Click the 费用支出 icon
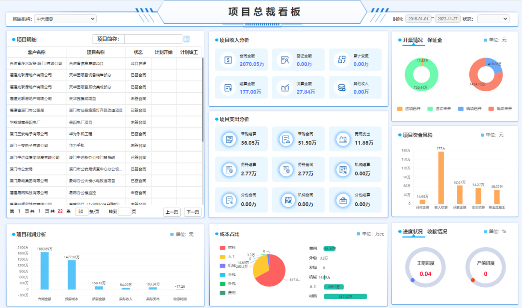 342,140
